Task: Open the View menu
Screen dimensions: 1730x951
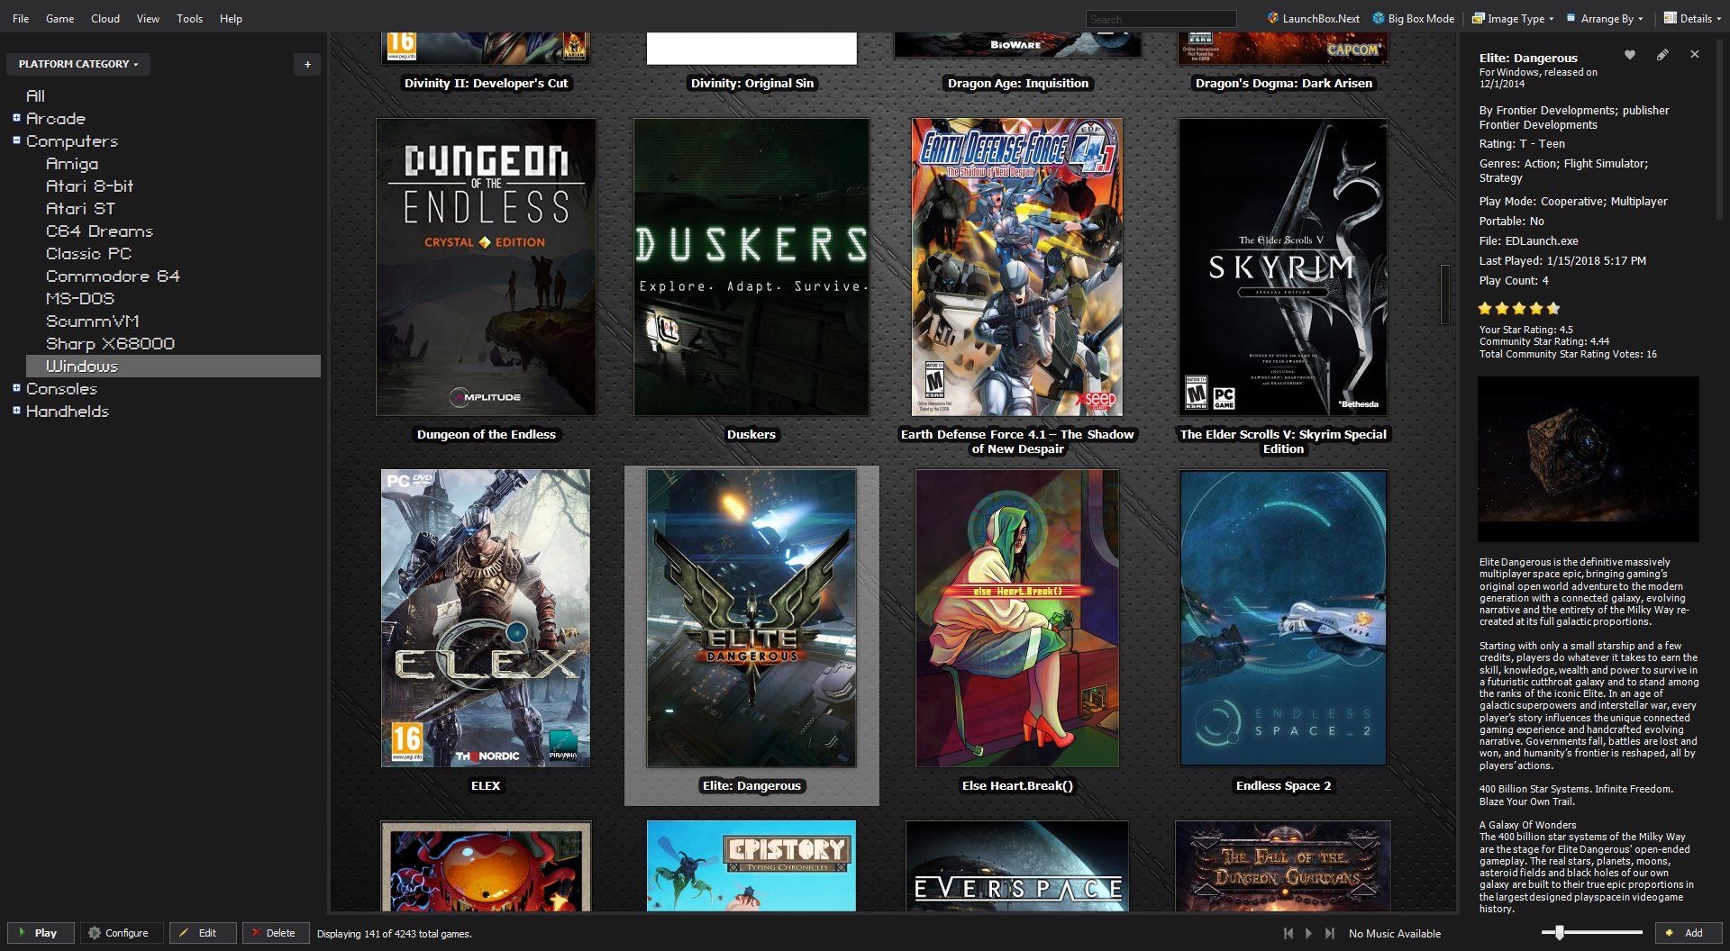Action: coord(148,18)
